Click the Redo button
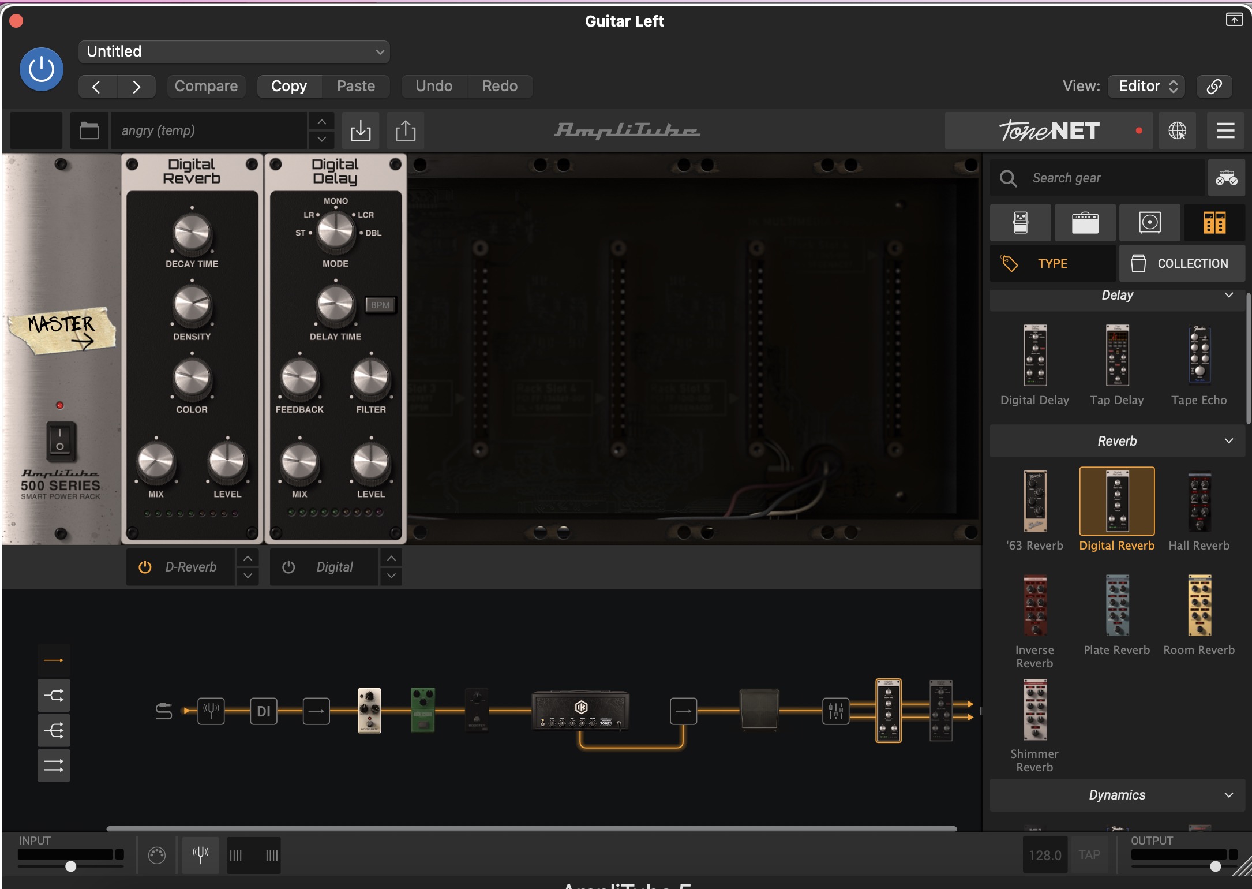The height and width of the screenshot is (889, 1252). [500, 86]
